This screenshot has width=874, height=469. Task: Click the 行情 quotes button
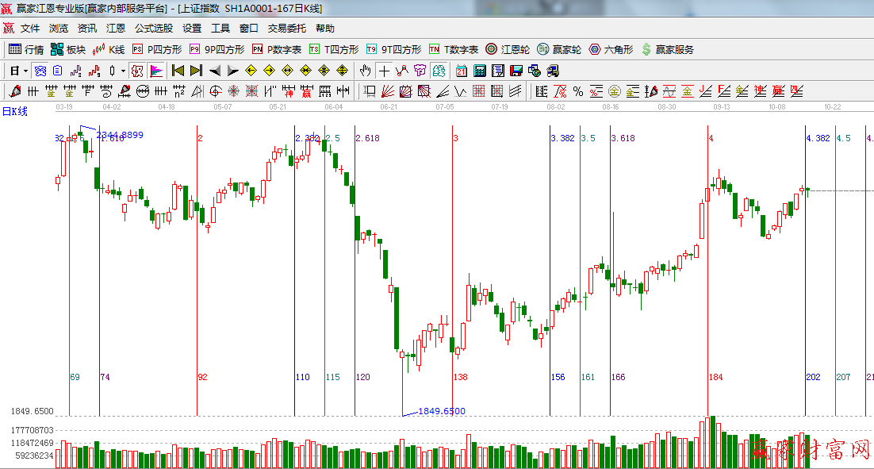pyautogui.click(x=26, y=49)
